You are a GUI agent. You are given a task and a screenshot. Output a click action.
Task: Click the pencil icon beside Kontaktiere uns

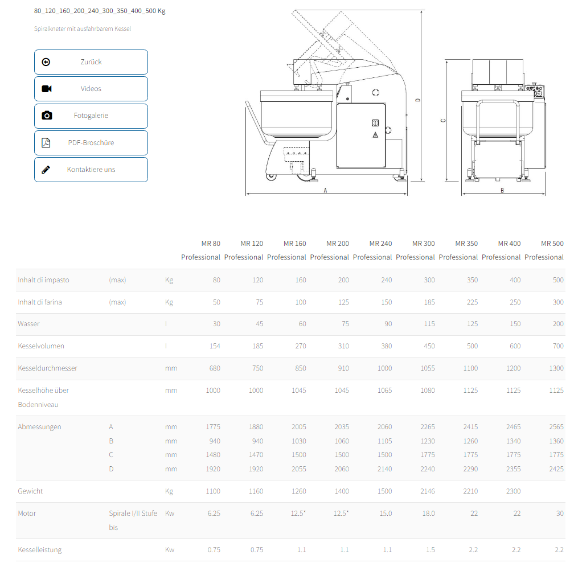point(46,170)
